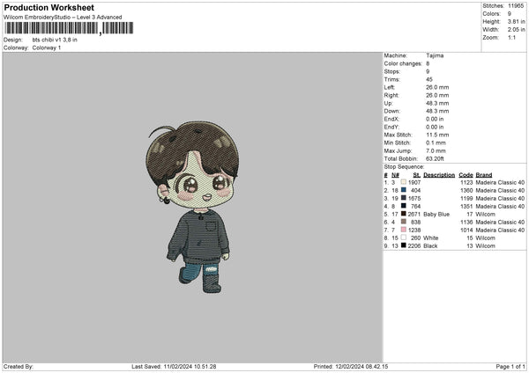This screenshot has height=373, width=529.
Task: Select the design name bts chibi v1 3,8 in
Action: click(x=55, y=40)
